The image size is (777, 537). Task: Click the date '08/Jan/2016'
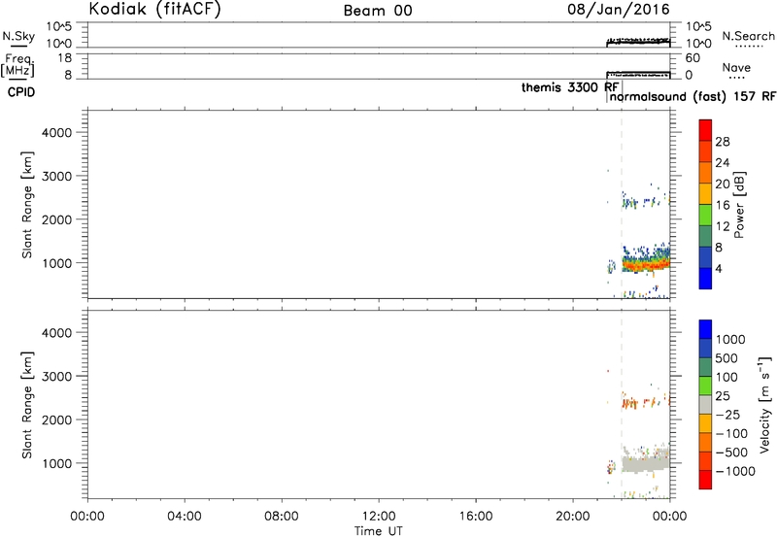(619, 9)
